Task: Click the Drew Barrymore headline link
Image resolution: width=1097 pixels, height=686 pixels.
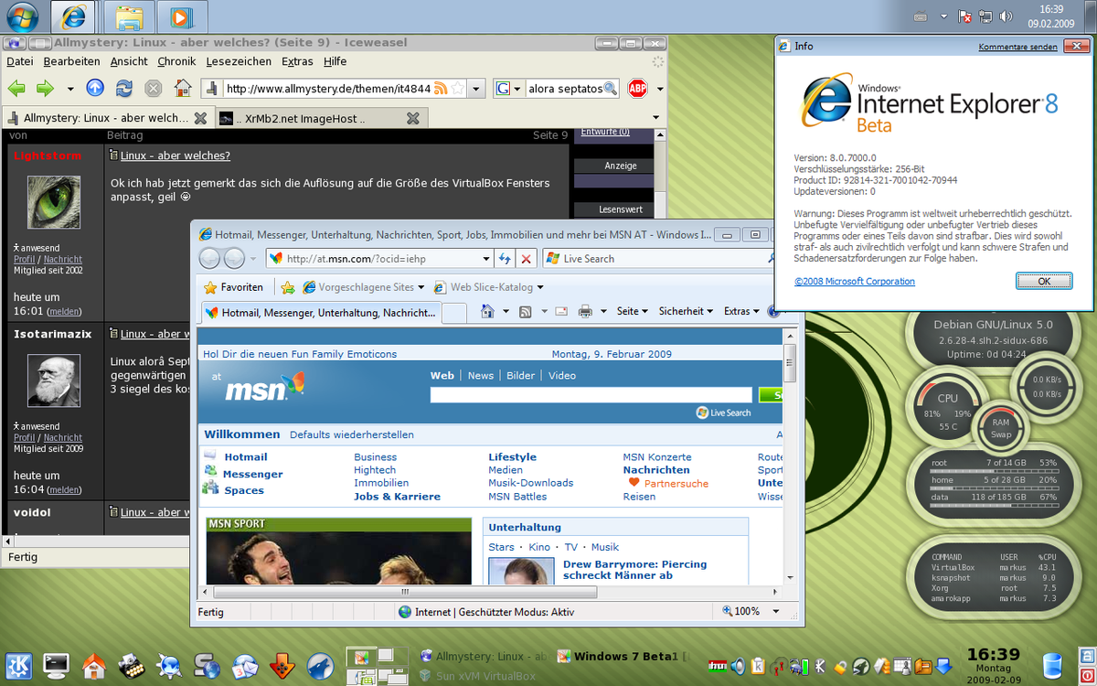Action: [634, 570]
